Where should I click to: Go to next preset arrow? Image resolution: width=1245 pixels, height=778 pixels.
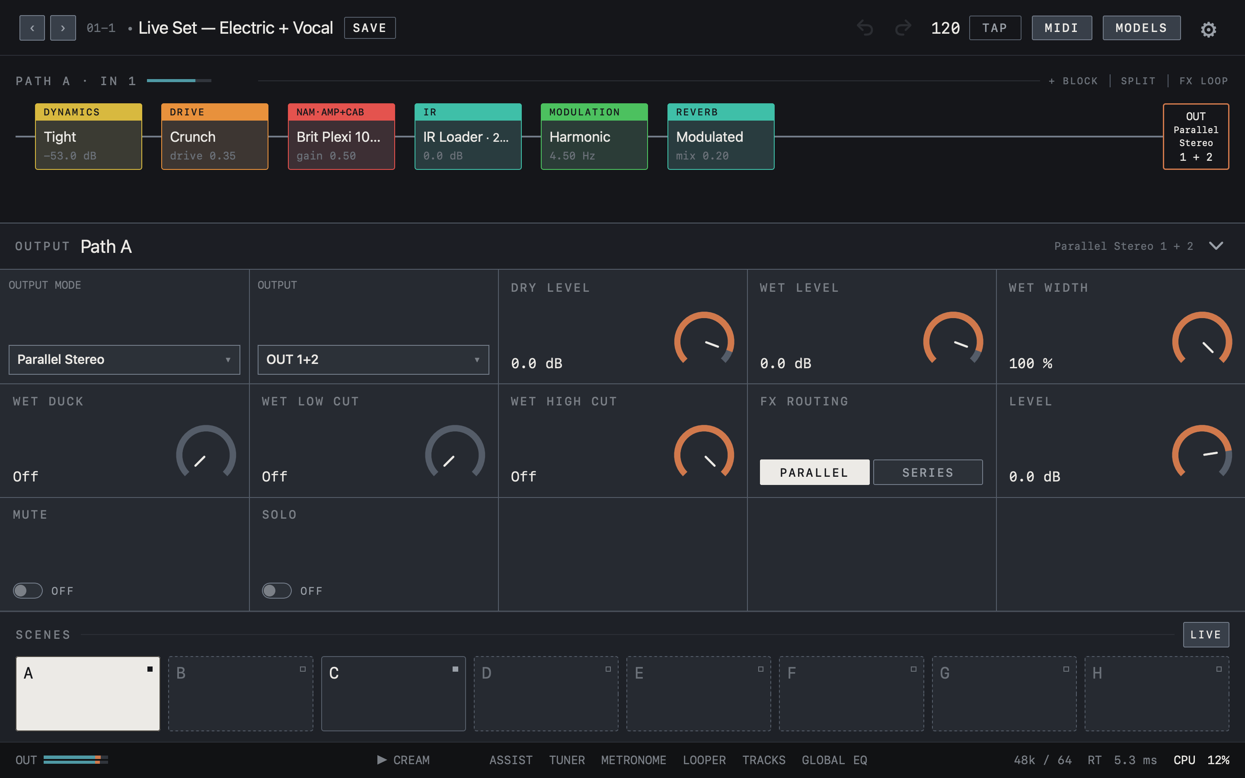(63, 28)
